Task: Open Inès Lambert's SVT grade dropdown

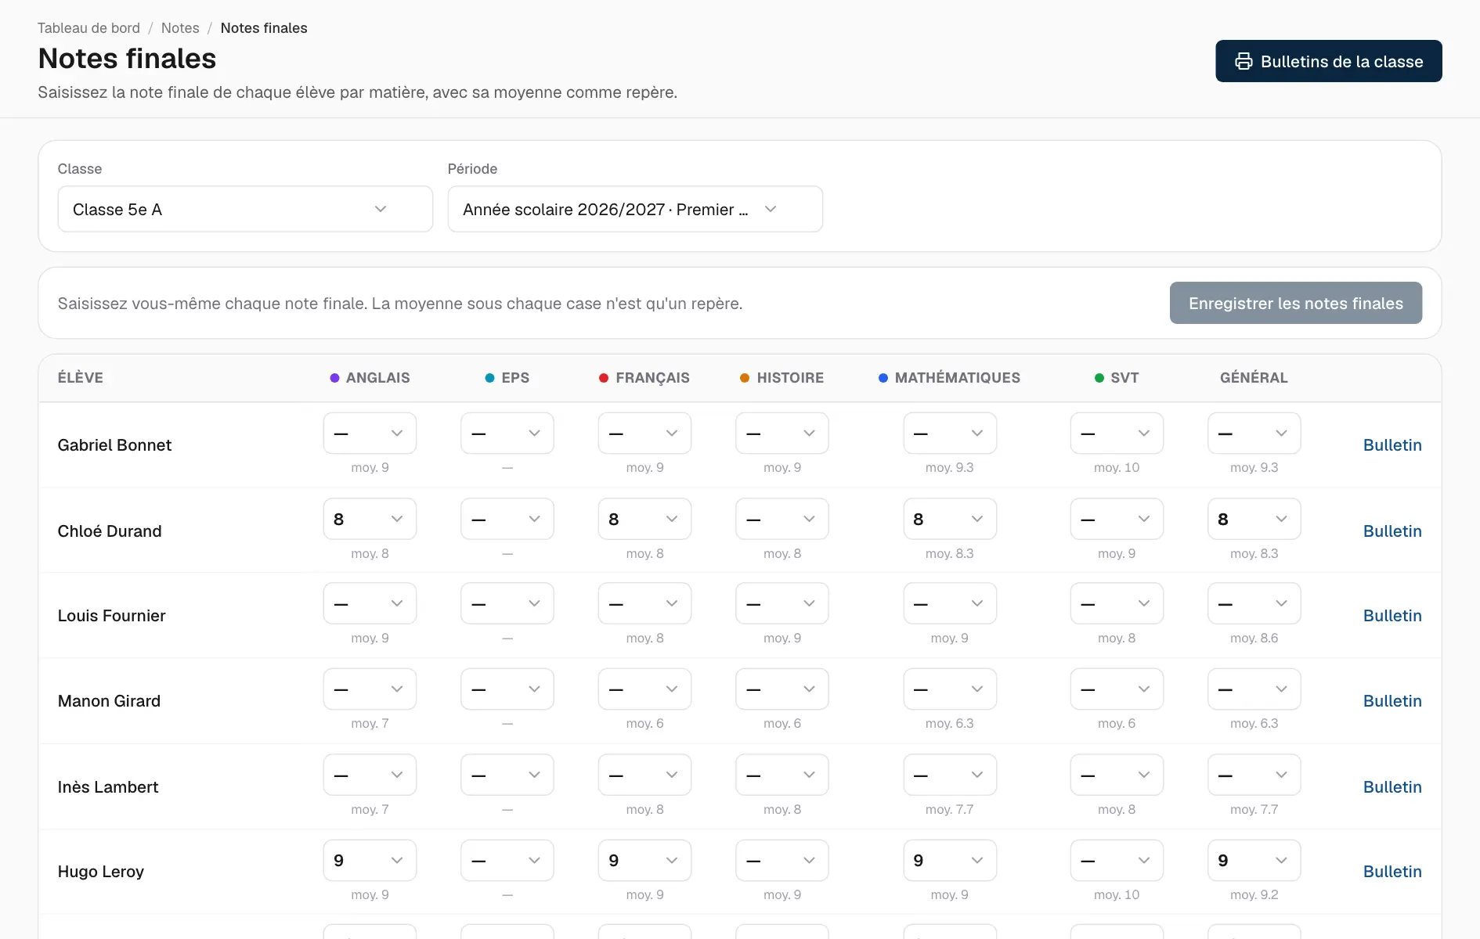Action: pyautogui.click(x=1117, y=775)
